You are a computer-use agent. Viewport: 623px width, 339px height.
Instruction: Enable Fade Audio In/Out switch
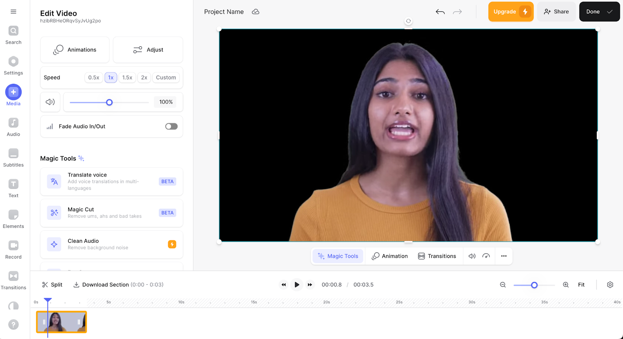coord(171,126)
